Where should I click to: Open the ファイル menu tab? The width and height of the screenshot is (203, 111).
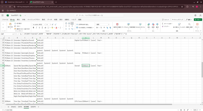point(5,20)
